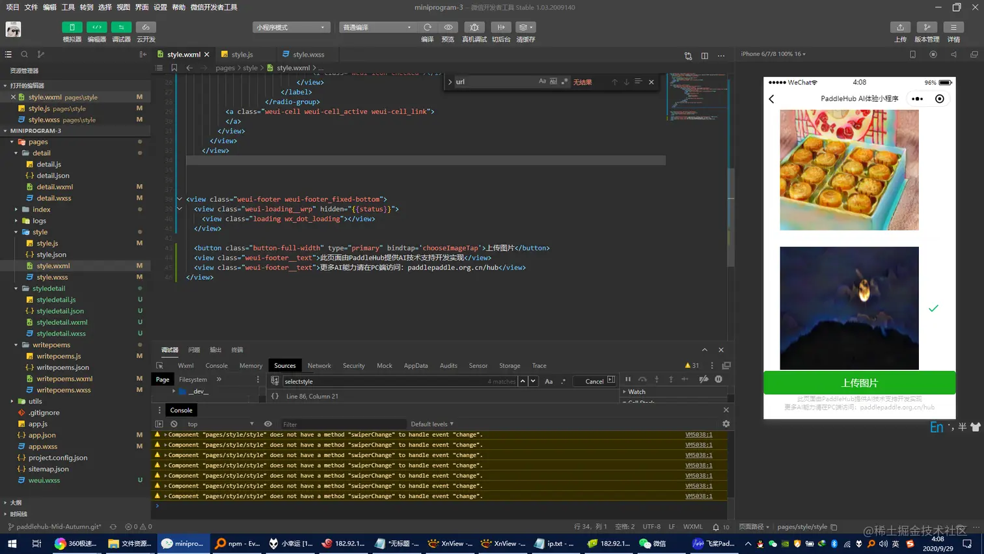Open version management (版本管理) icon

tap(927, 27)
